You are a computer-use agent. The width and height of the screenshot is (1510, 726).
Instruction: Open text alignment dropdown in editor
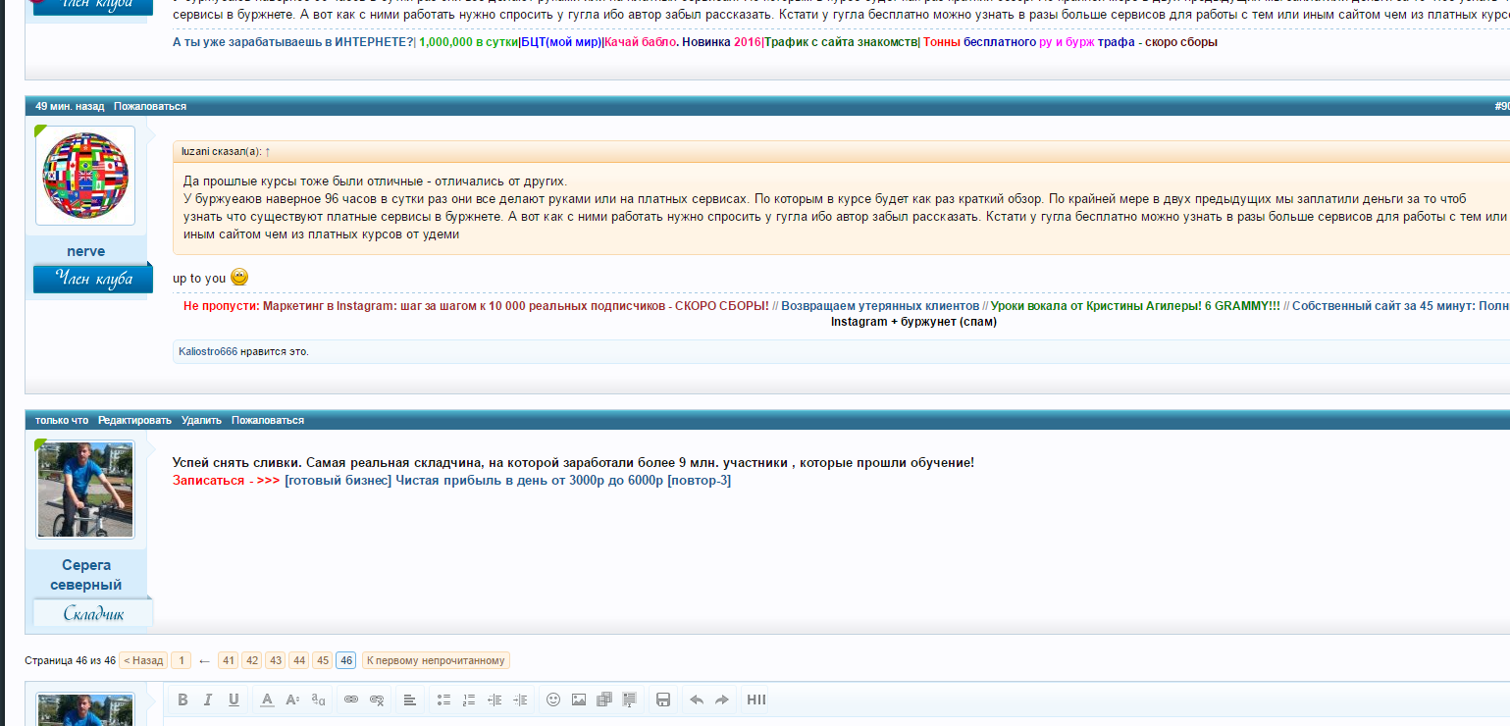(410, 700)
